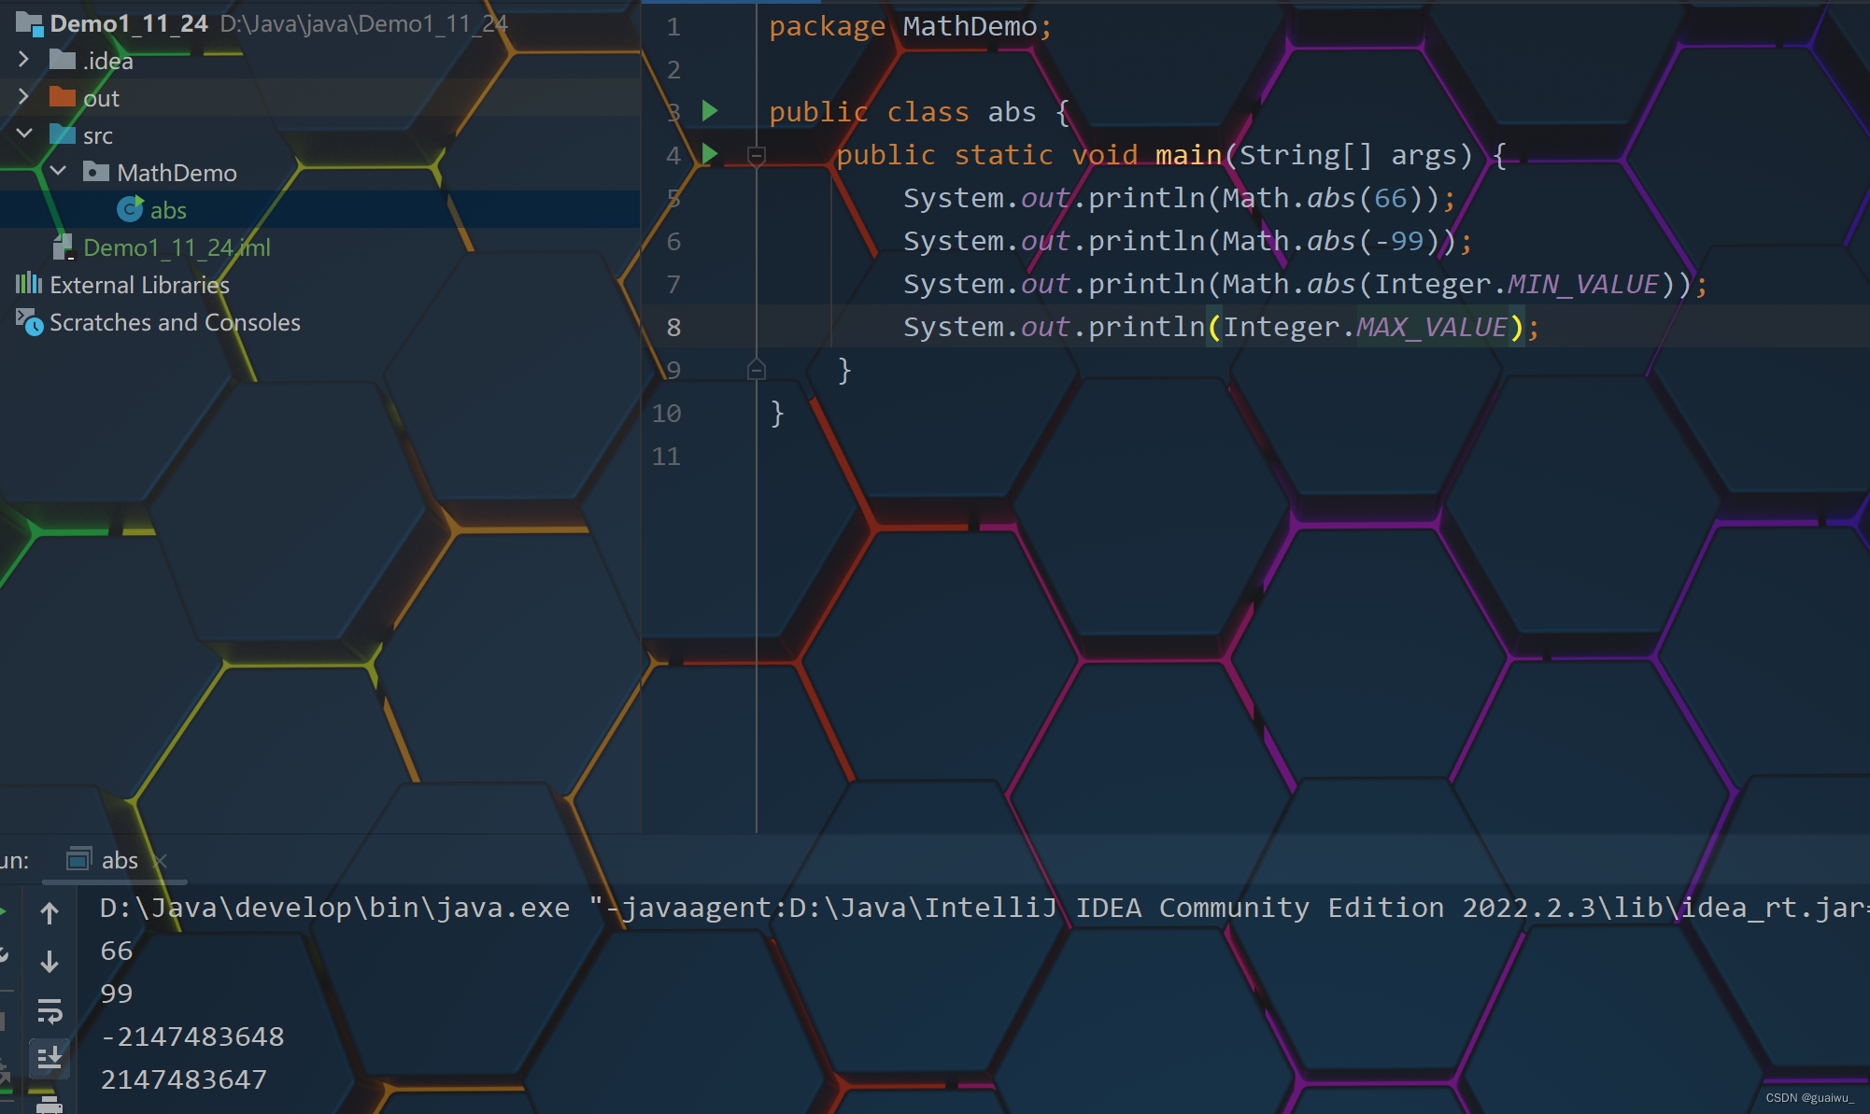Screen dimensions: 1870x1114
Task: Click the down arrow icon in the Run console
Action: (50, 961)
